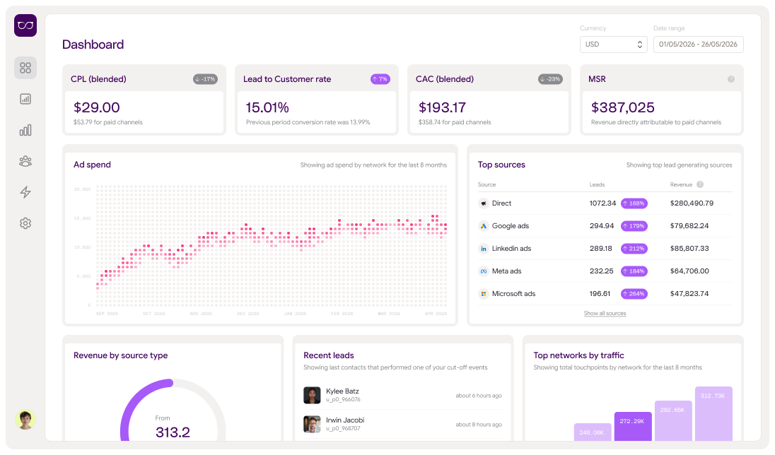The height and width of the screenshot is (455, 775).
Task: Click the MSR help question mark icon
Action: tap(731, 79)
